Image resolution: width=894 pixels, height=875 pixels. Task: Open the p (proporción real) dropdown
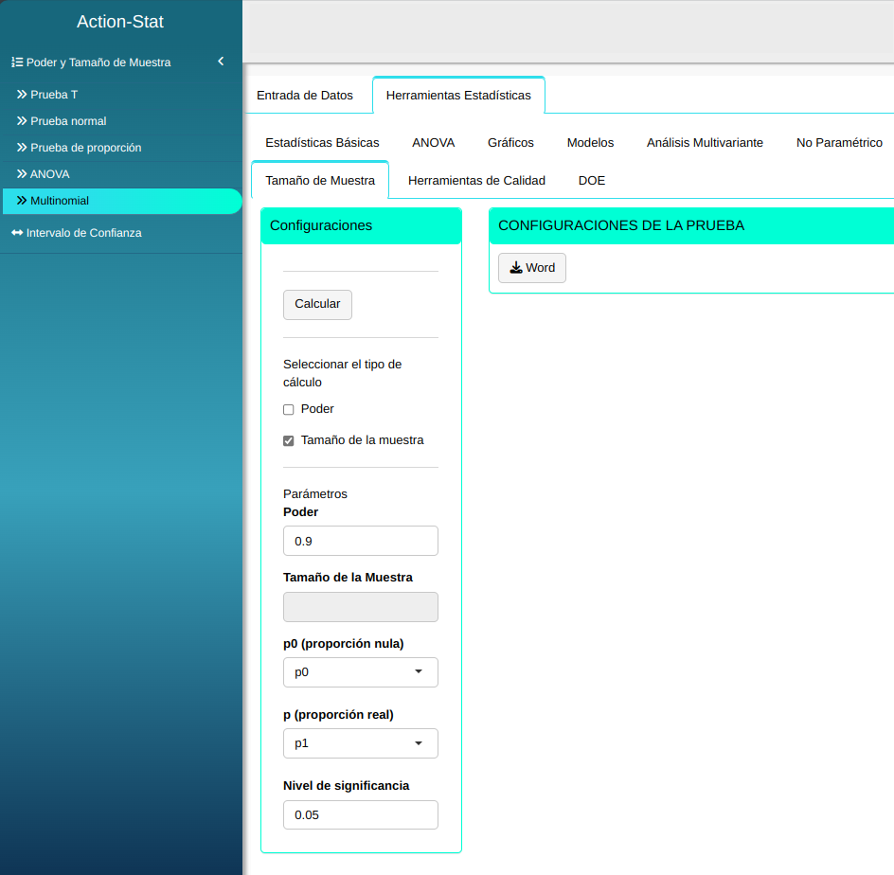pyautogui.click(x=360, y=743)
